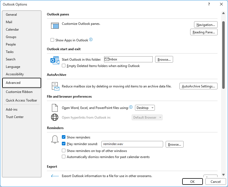The width and height of the screenshot is (228, 187).
Task: Open Quick Access Toolbar settings
Action: pos(22,100)
